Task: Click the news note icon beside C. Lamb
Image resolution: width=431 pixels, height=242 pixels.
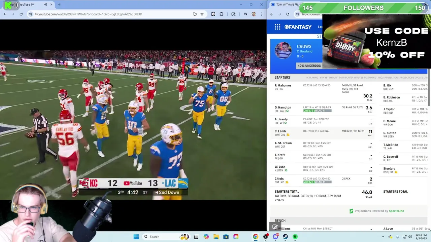Action: (288, 135)
